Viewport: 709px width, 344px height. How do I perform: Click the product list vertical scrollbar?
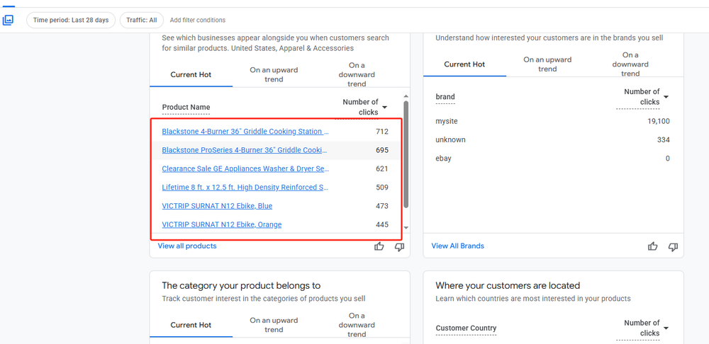[x=406, y=152]
